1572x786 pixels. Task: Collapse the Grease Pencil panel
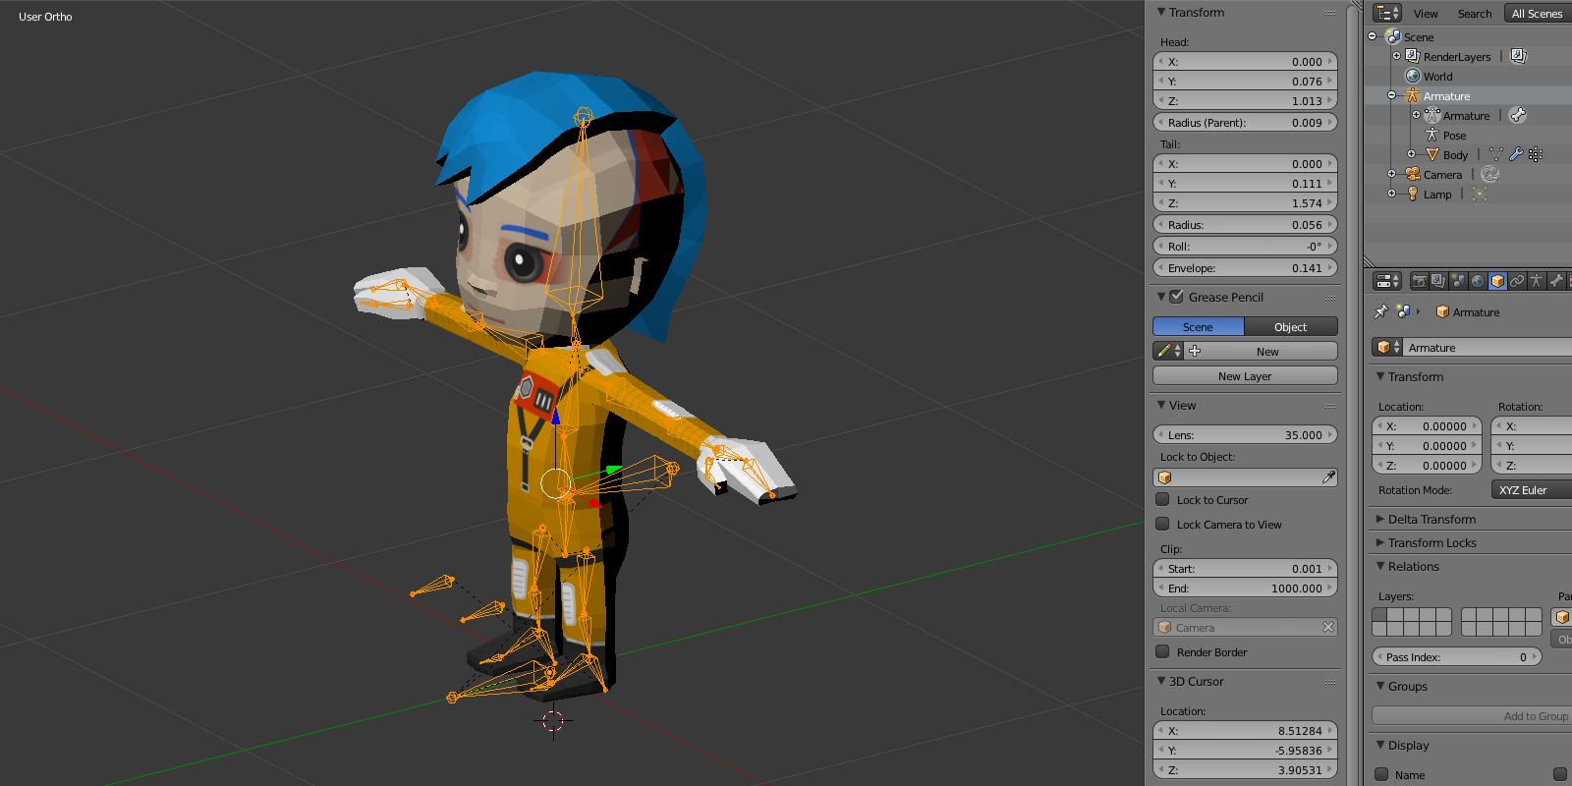pyautogui.click(x=1161, y=297)
